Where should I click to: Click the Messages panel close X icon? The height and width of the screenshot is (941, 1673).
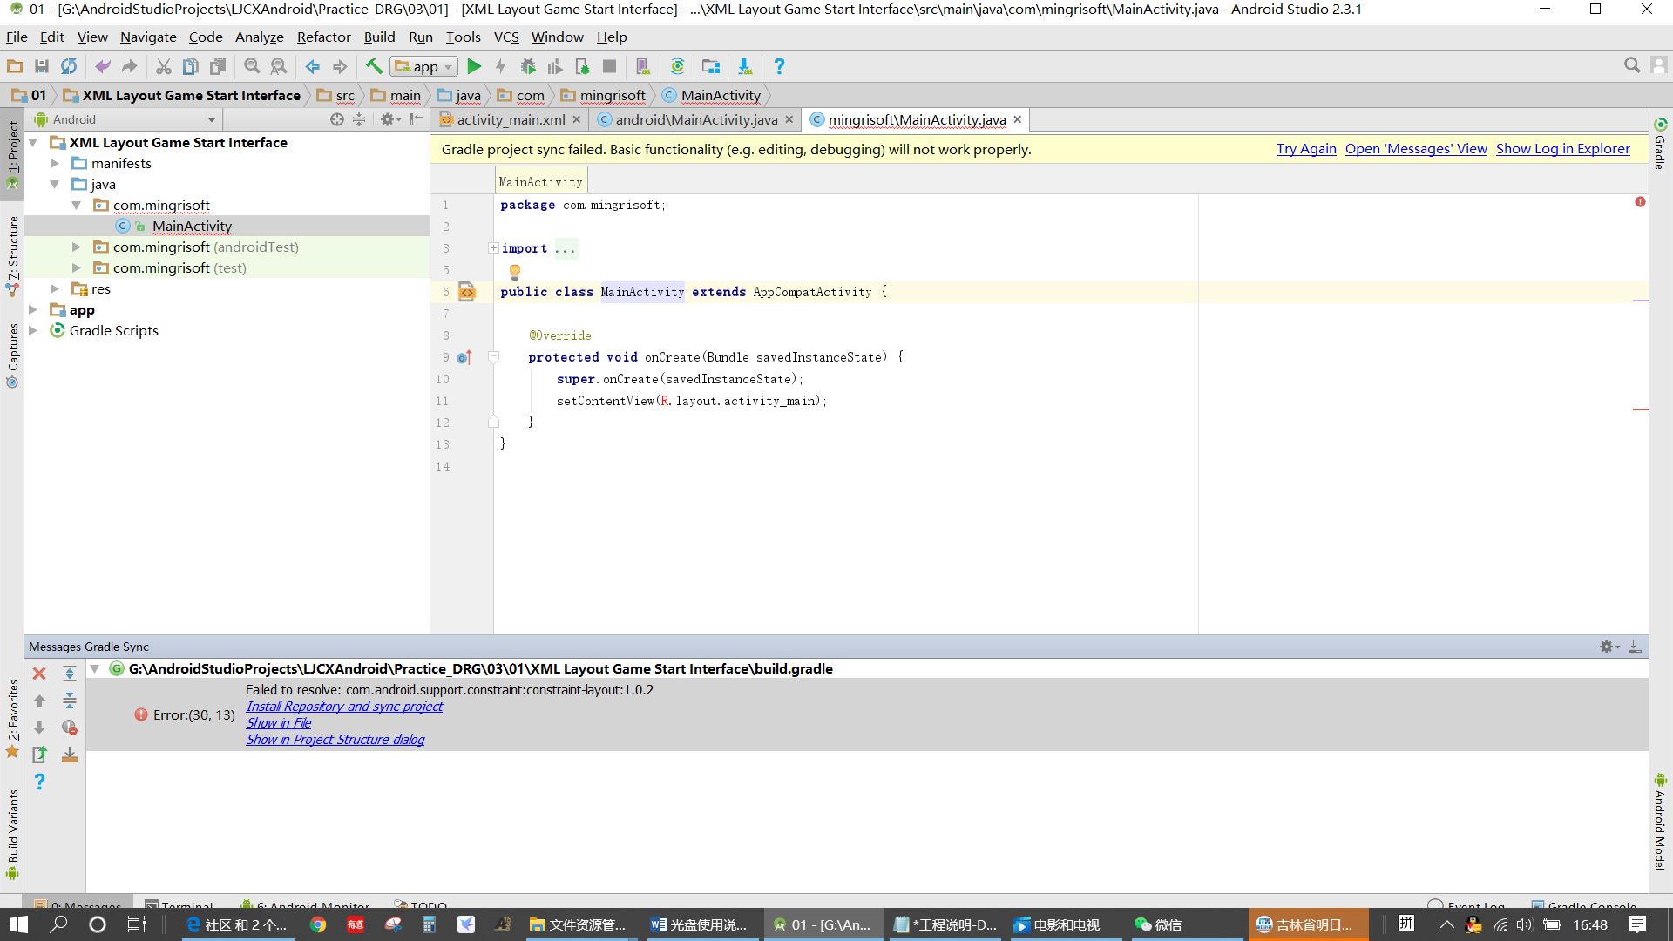click(x=39, y=674)
